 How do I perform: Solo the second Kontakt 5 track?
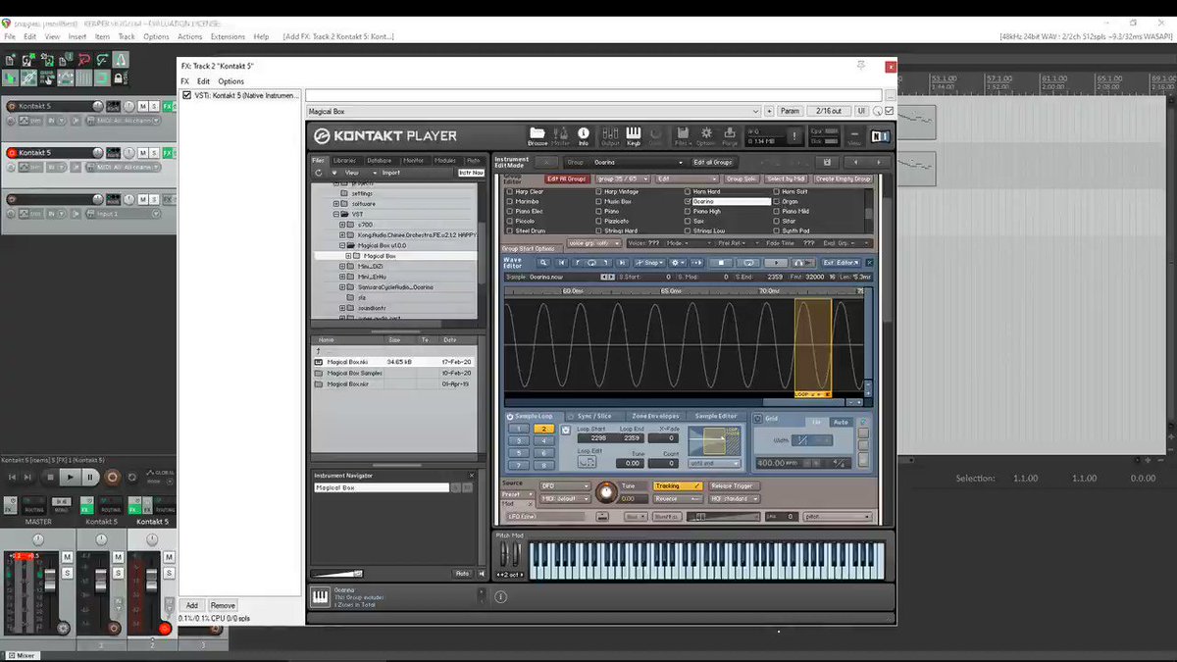tap(155, 153)
